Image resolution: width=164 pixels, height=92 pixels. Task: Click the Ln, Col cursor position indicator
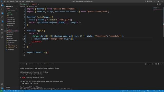(x=123, y=91)
